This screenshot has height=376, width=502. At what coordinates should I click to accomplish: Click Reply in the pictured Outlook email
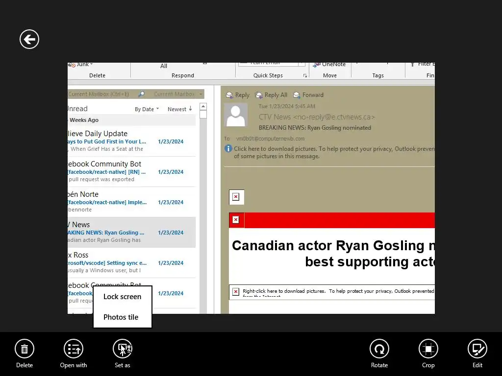click(238, 95)
